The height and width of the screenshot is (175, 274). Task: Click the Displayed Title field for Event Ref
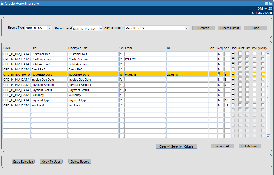click(93, 69)
